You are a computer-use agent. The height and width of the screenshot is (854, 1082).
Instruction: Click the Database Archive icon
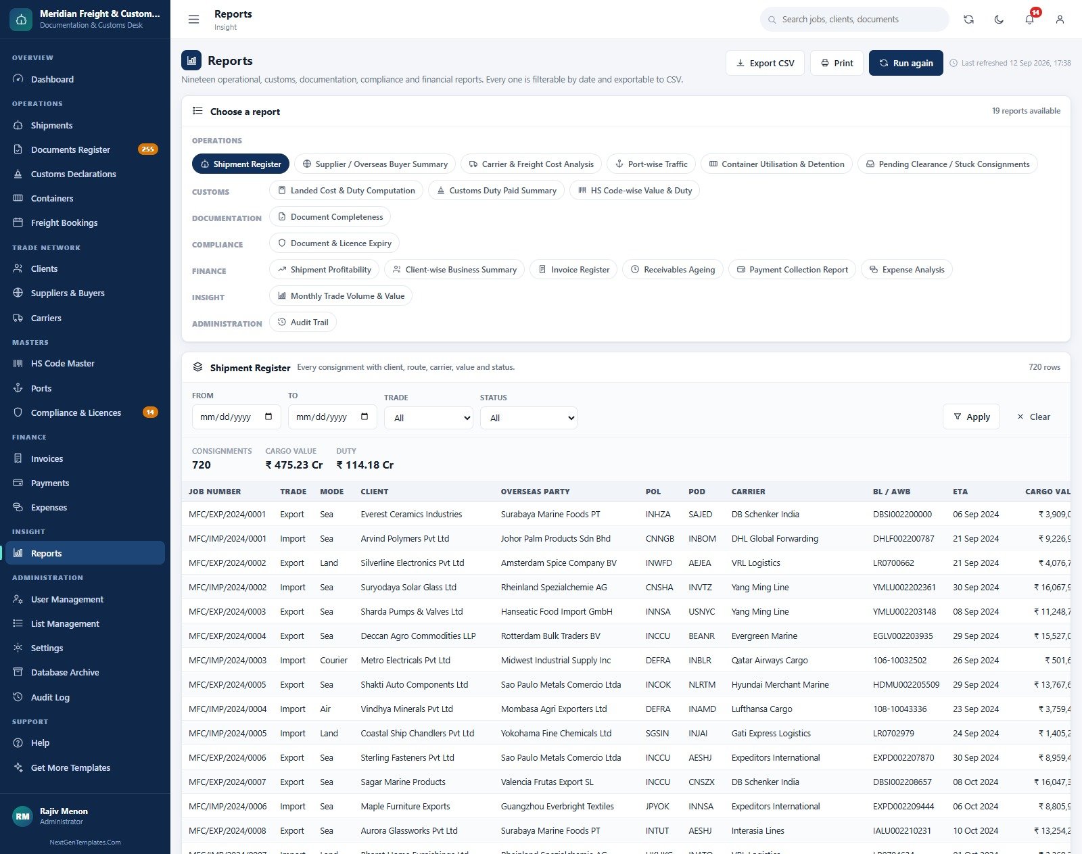click(x=18, y=672)
